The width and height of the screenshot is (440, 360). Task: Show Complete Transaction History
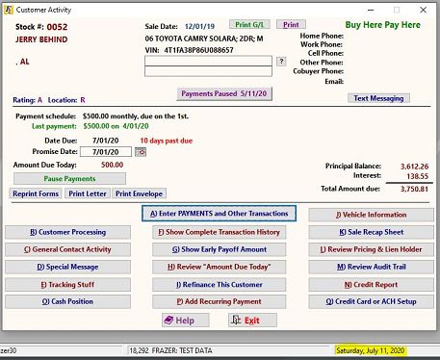click(x=219, y=232)
